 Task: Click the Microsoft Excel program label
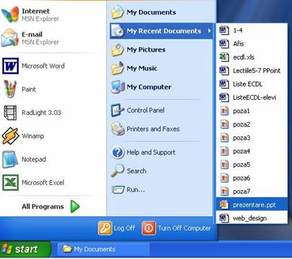[x=43, y=183]
